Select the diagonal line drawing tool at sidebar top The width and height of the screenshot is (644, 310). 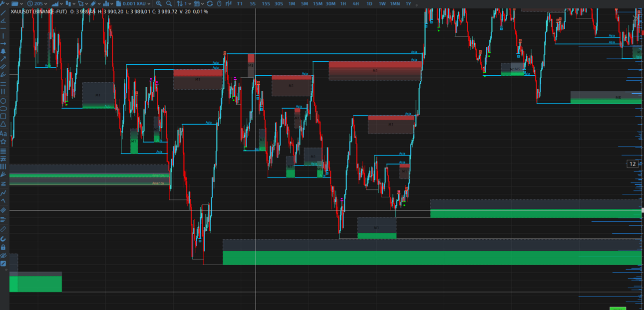3,12
